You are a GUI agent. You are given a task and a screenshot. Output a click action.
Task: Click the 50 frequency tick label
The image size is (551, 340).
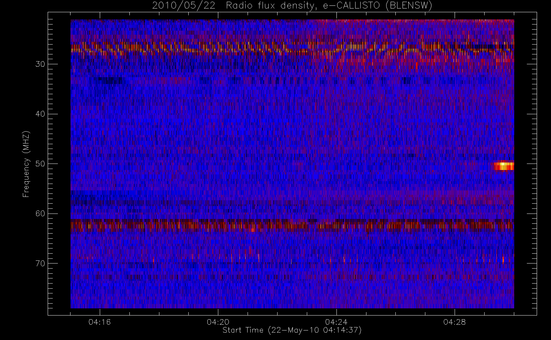[40, 164]
